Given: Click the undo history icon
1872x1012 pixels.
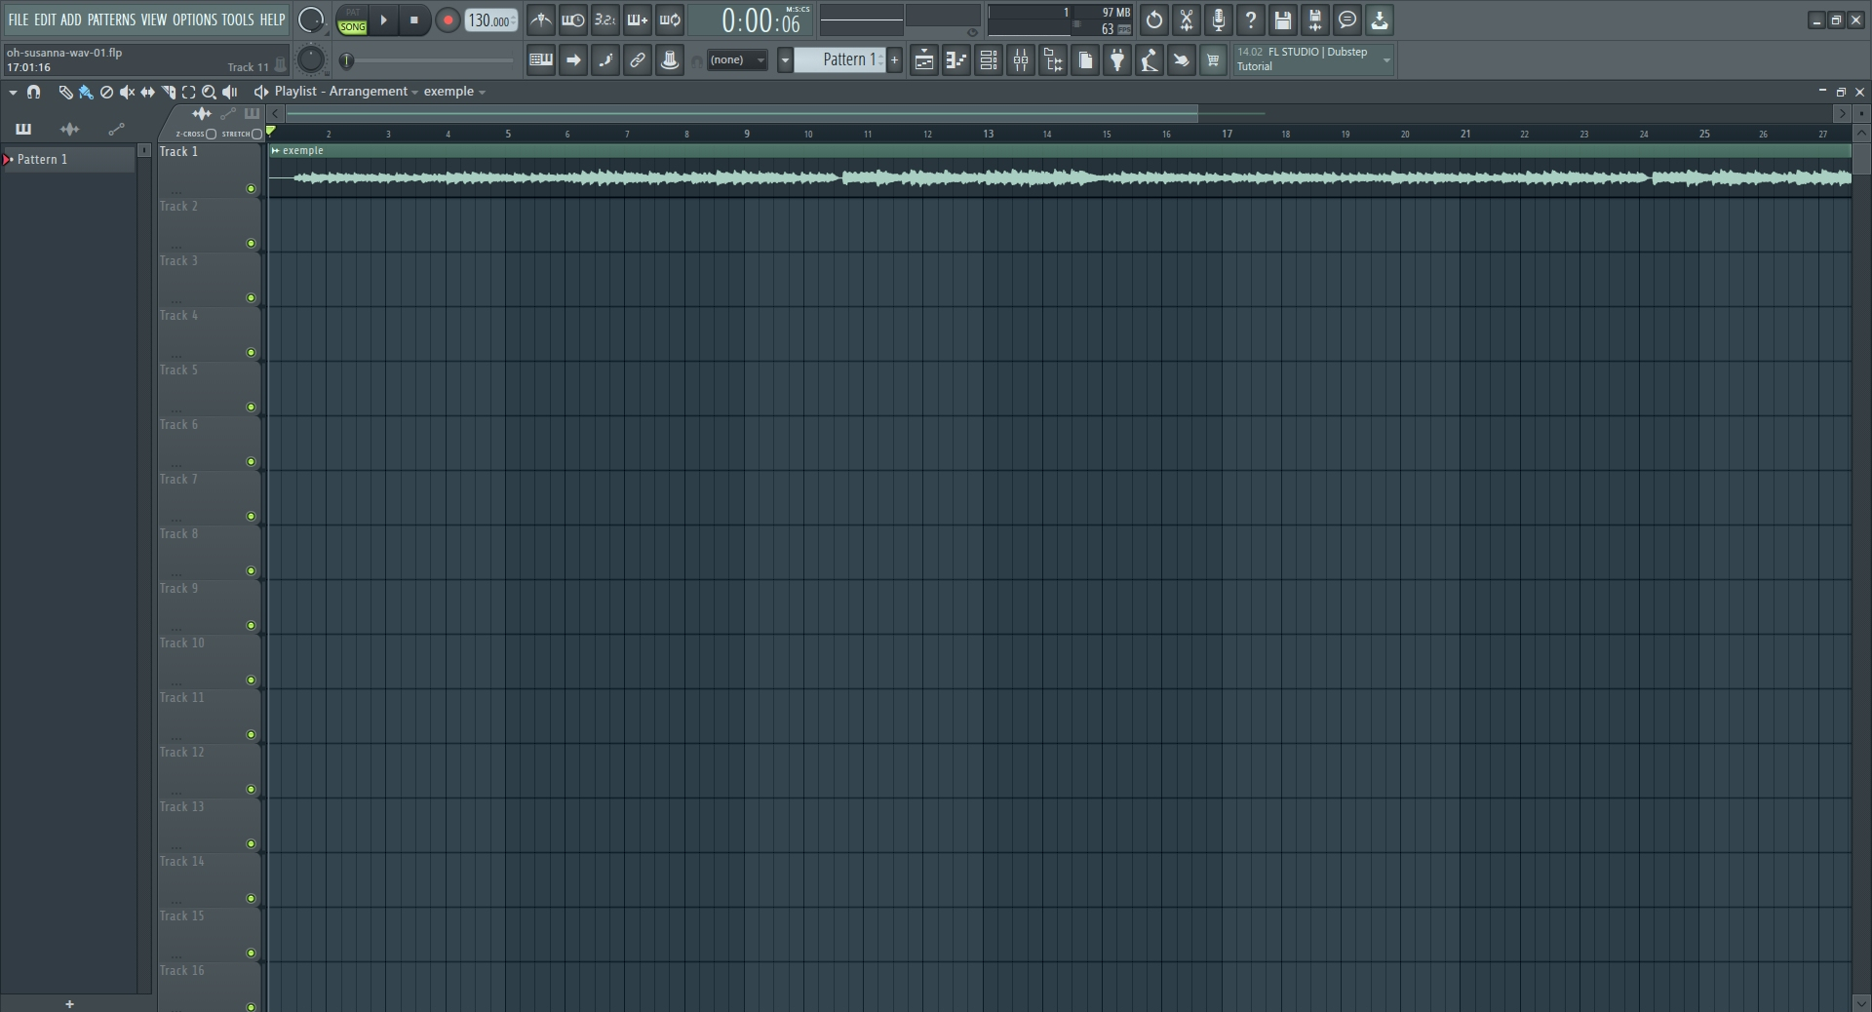Looking at the screenshot, I should pos(1154,19).
